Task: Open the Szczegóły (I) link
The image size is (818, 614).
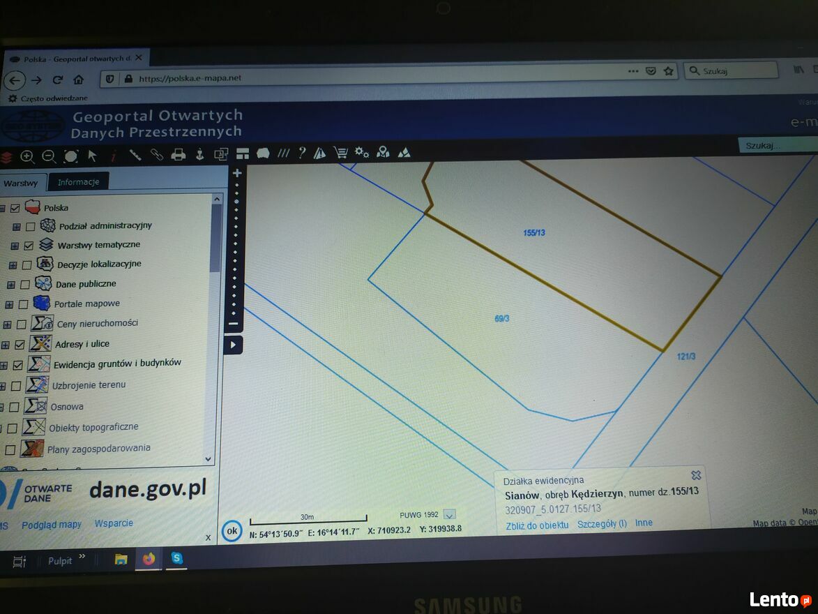Action: coord(602,524)
